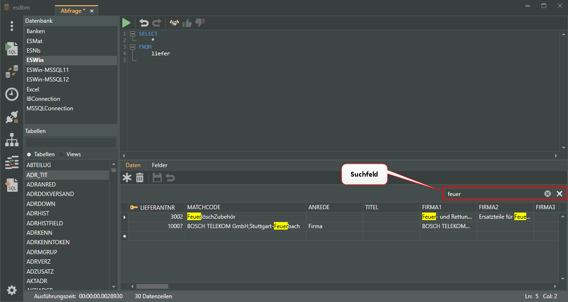The height and width of the screenshot is (302, 568).
Task: Open the hierarchy diagram icon in the sidebar
Action: [x=12, y=140]
